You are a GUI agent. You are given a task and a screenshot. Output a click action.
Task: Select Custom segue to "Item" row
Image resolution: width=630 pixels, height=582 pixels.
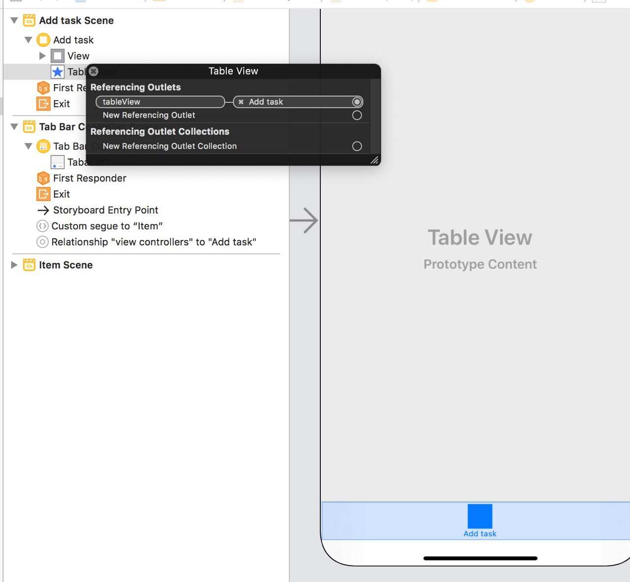[107, 226]
